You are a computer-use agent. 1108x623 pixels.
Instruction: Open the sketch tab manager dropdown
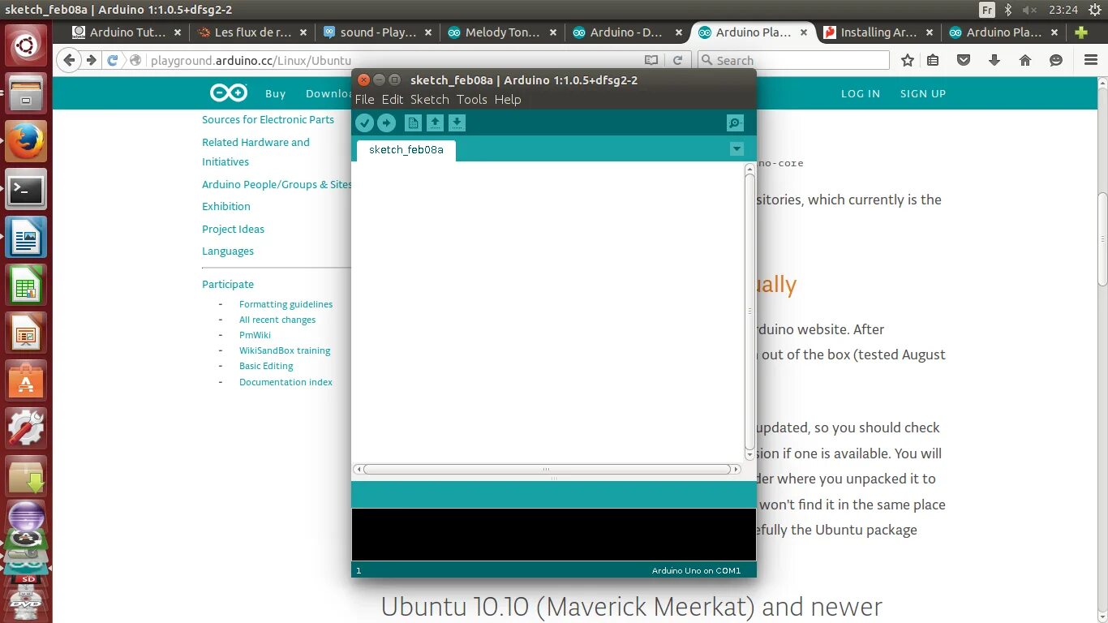point(737,149)
